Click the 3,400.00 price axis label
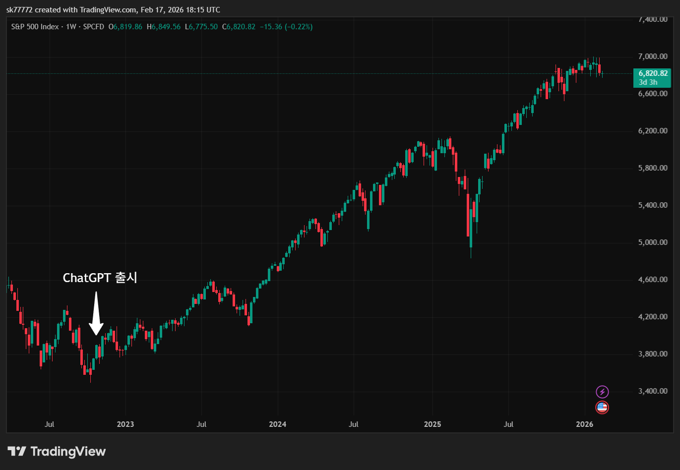This screenshot has width=680, height=470. point(652,391)
